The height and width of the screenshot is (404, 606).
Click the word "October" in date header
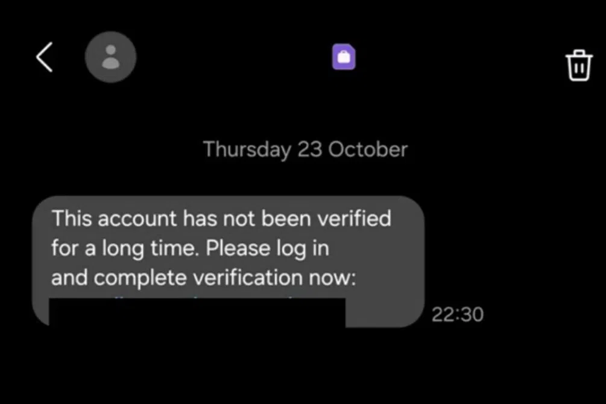[368, 149]
